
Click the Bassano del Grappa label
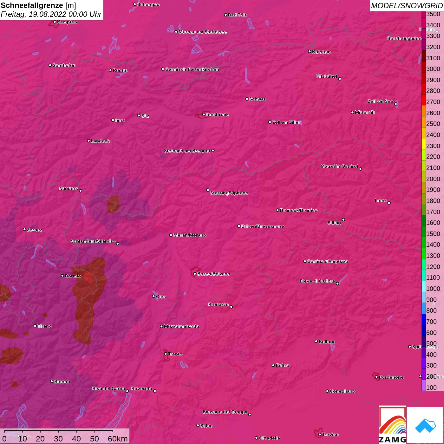[x=225, y=412]
